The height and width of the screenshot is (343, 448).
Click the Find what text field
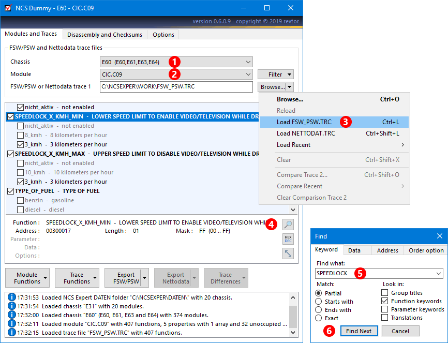click(375, 274)
